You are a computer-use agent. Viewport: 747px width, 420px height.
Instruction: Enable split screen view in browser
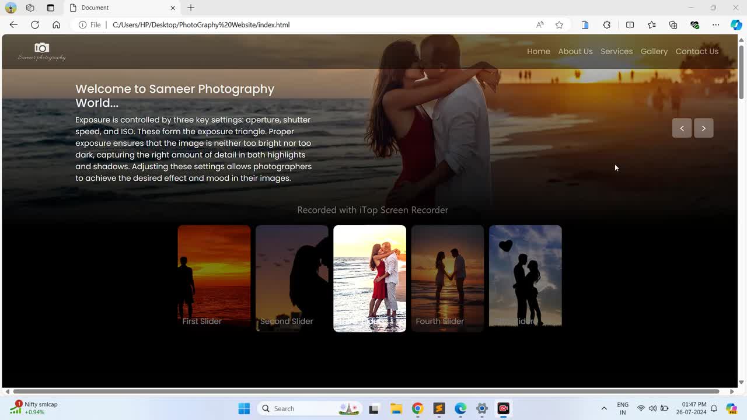click(630, 24)
